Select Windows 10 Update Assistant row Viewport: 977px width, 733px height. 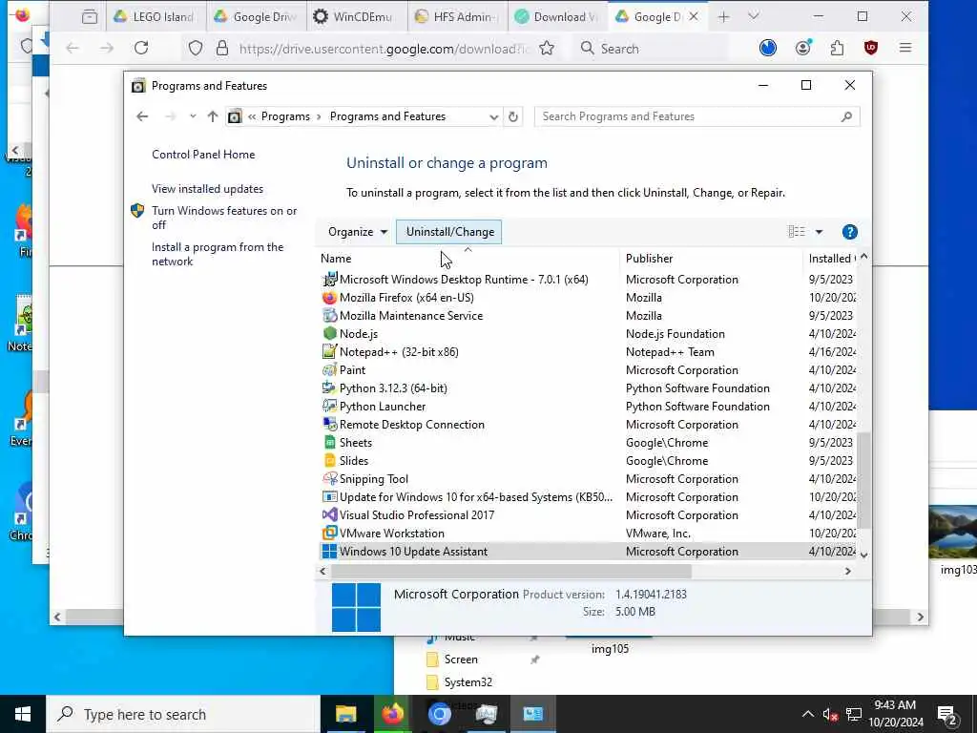pyautogui.click(x=588, y=552)
